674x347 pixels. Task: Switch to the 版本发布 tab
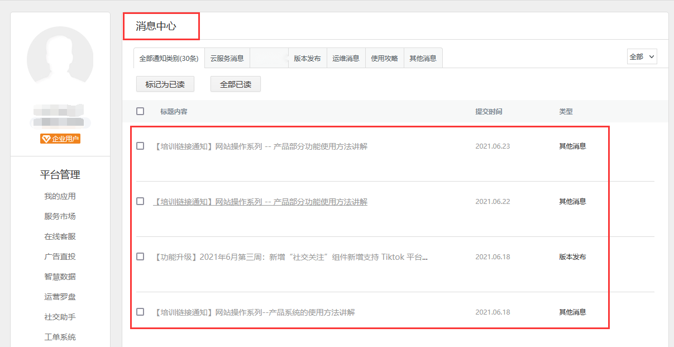(307, 58)
